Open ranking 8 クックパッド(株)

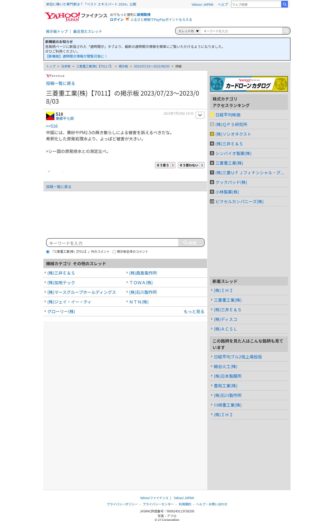coord(231,182)
